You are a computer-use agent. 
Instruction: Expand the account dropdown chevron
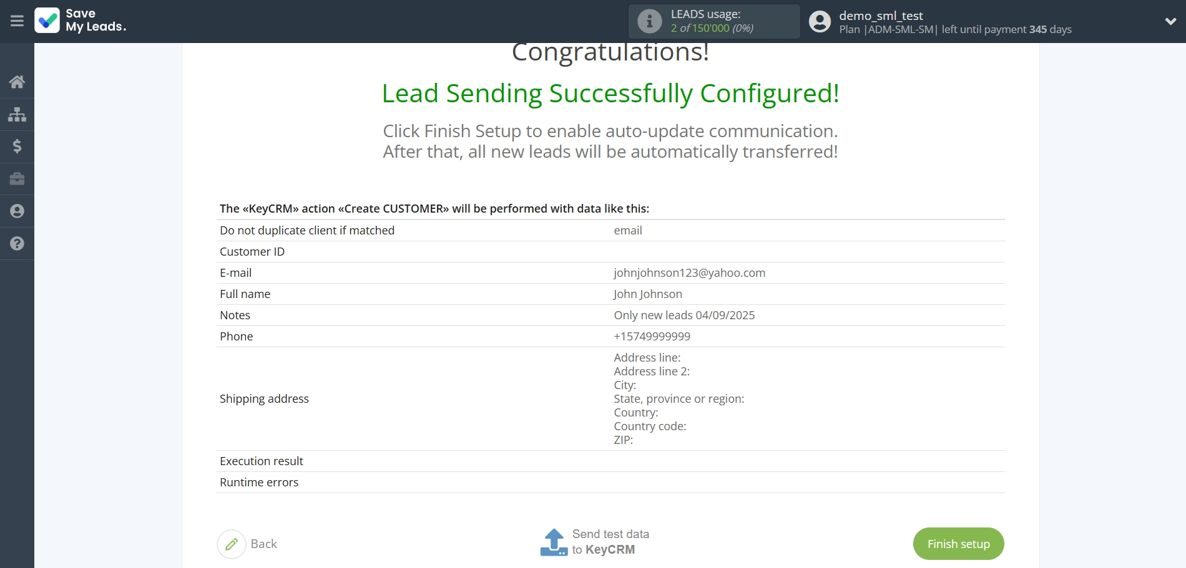tap(1170, 21)
